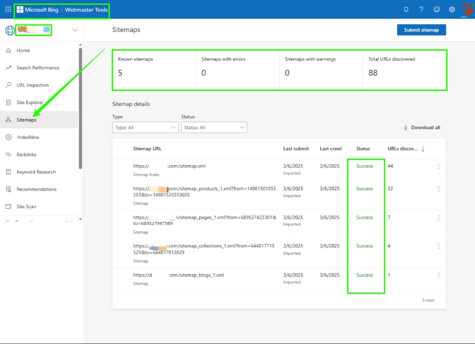Open Recommendations in the sidebar
This screenshot has height=344, width=475.
tap(39, 189)
